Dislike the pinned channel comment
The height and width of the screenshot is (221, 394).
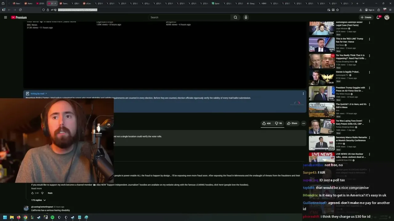pyautogui.click(x=42, y=193)
